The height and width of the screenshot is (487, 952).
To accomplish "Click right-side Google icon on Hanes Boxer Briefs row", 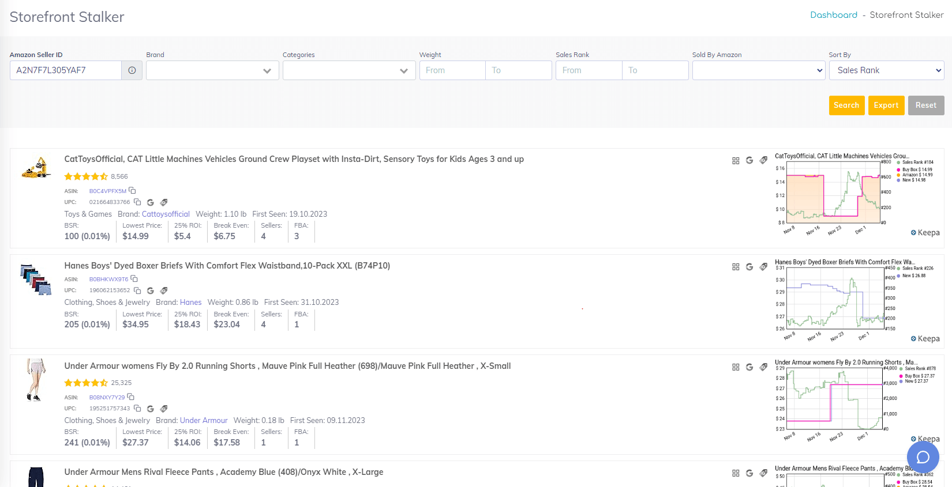I will point(749,267).
